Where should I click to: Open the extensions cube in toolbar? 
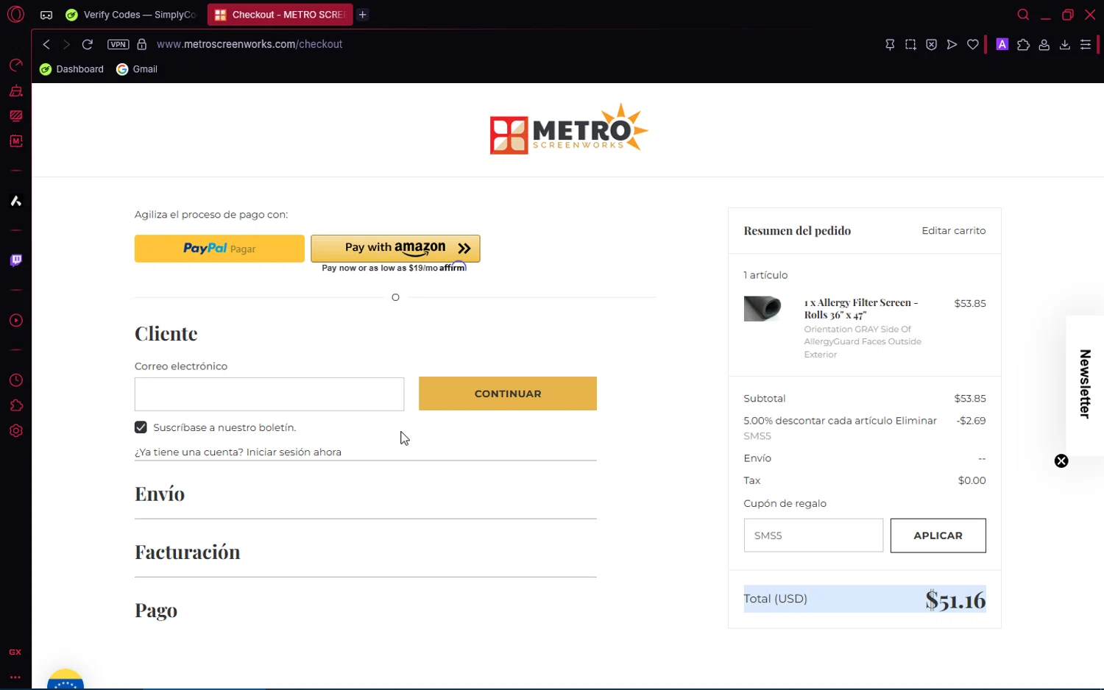[x=1023, y=44]
